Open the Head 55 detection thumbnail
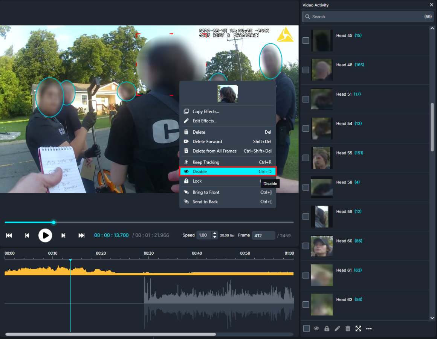The image size is (437, 339). click(321, 158)
